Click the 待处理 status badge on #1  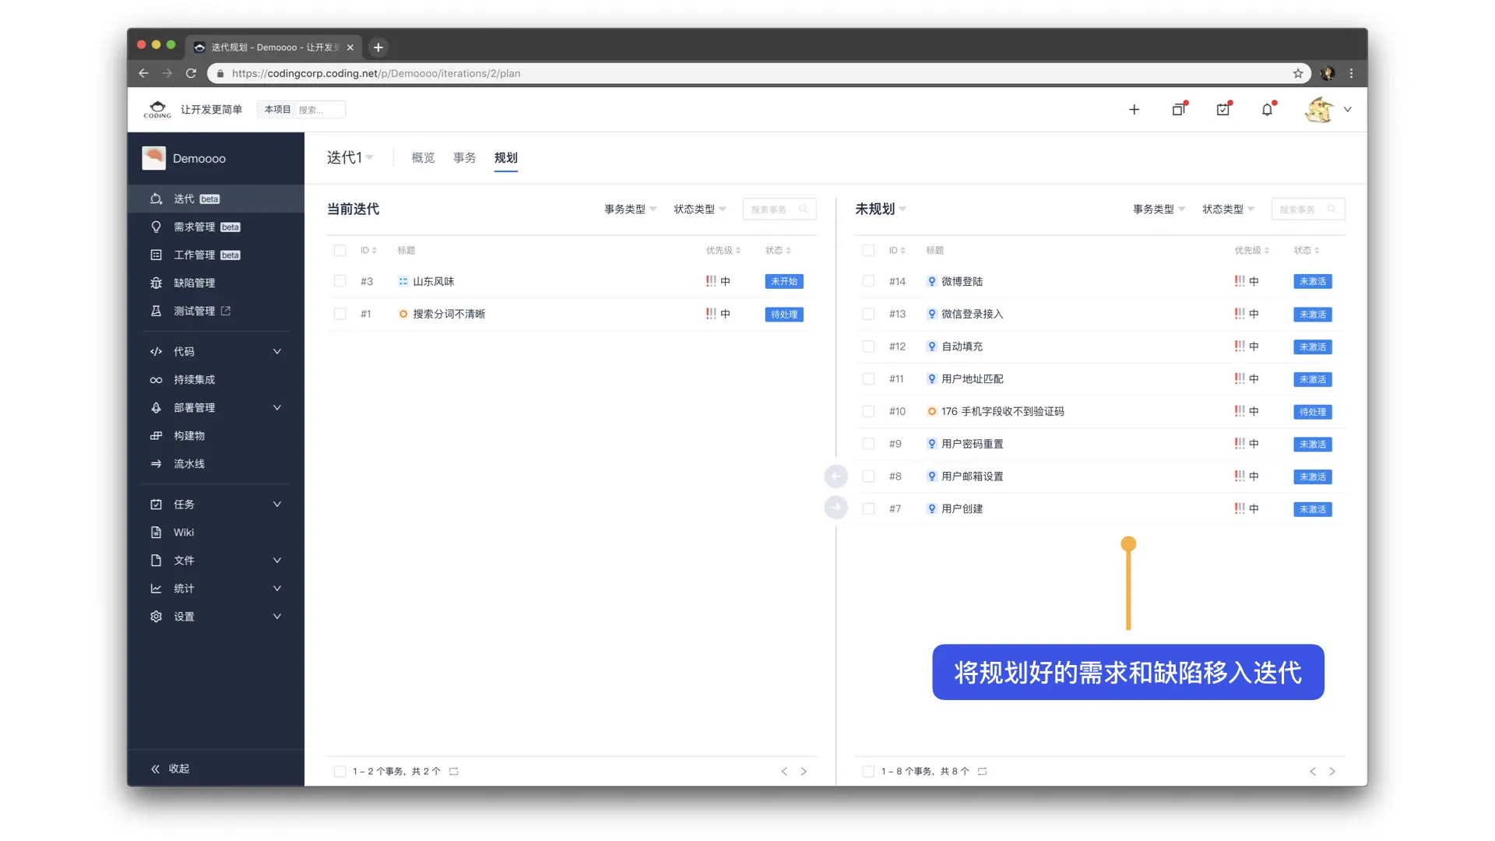point(783,315)
